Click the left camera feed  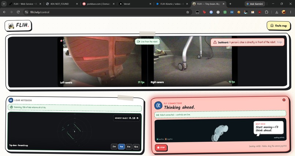click(102, 62)
